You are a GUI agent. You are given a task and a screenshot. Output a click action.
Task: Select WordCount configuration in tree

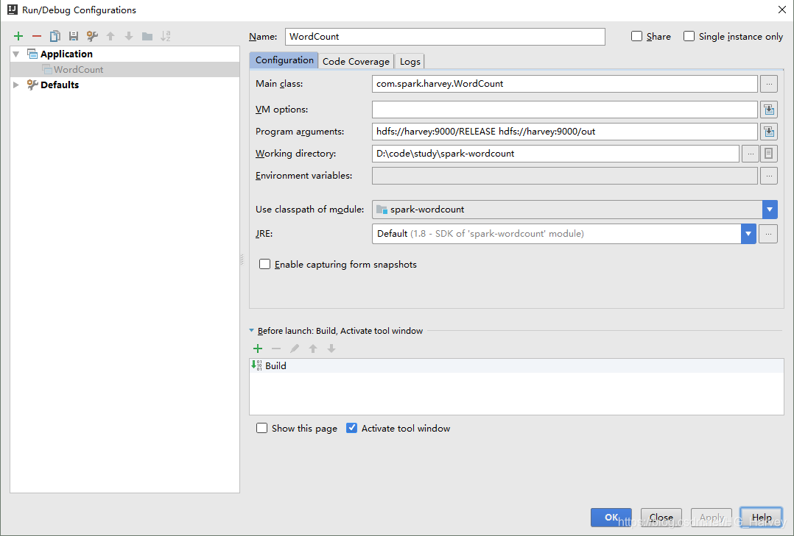(x=124, y=70)
